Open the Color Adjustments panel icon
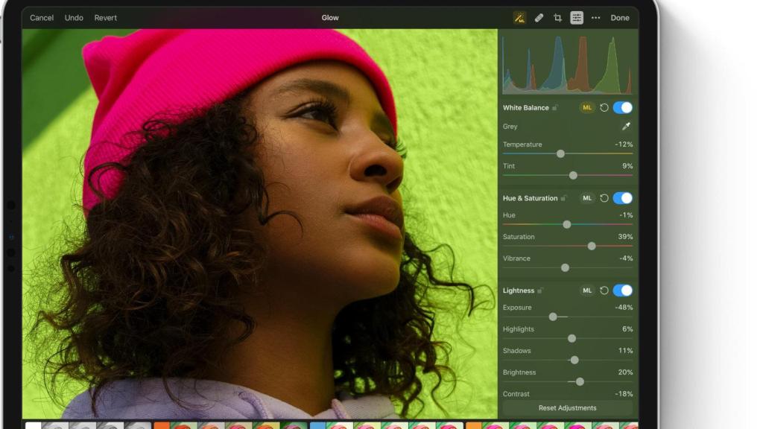This screenshot has width=763, height=429. point(577,17)
